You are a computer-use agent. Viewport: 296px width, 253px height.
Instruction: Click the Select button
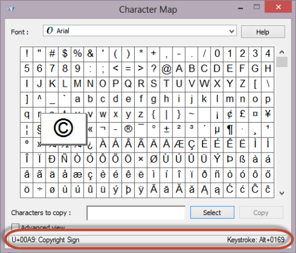(x=212, y=213)
